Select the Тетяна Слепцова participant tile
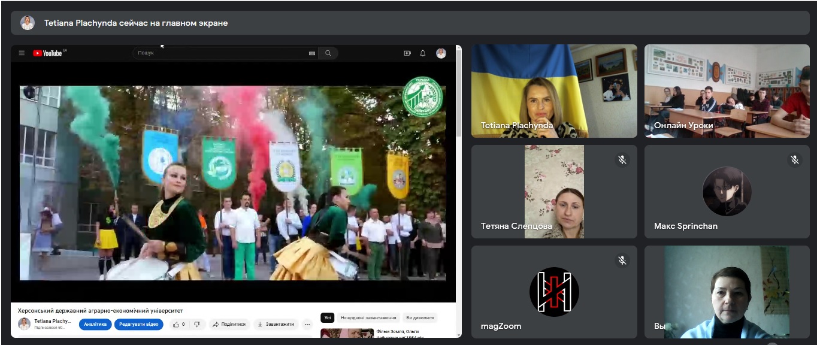 554,192
